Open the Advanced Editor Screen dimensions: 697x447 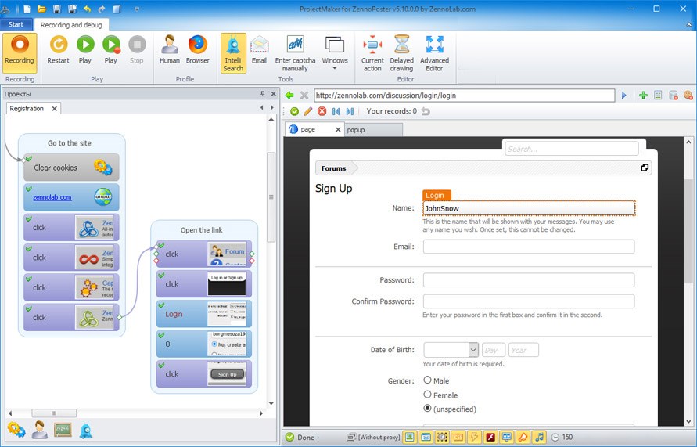[434, 52]
